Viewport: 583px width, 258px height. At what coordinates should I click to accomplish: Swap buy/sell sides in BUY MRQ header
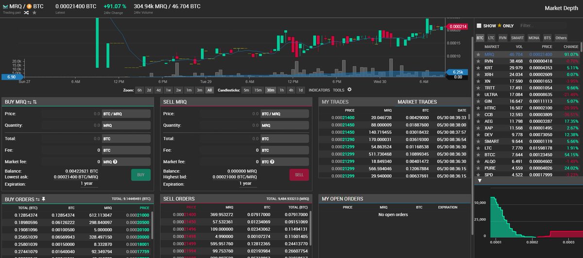[29, 102]
